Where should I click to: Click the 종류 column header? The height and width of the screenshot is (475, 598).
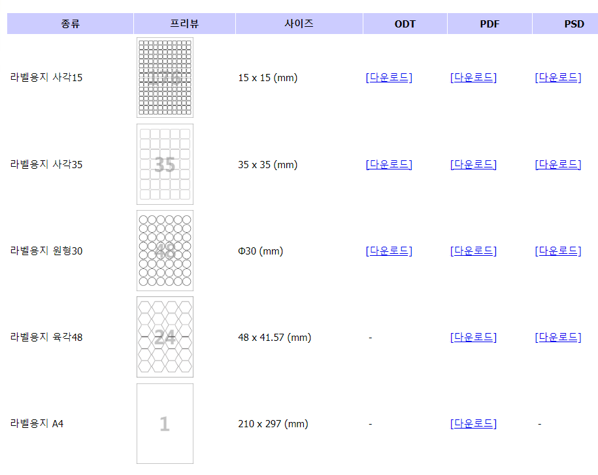(70, 24)
